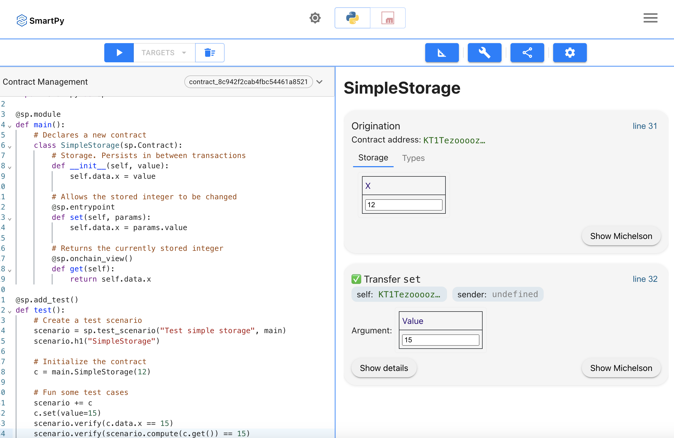This screenshot has width=674, height=438.
Task: Run the code with the play button
Action: 119,53
